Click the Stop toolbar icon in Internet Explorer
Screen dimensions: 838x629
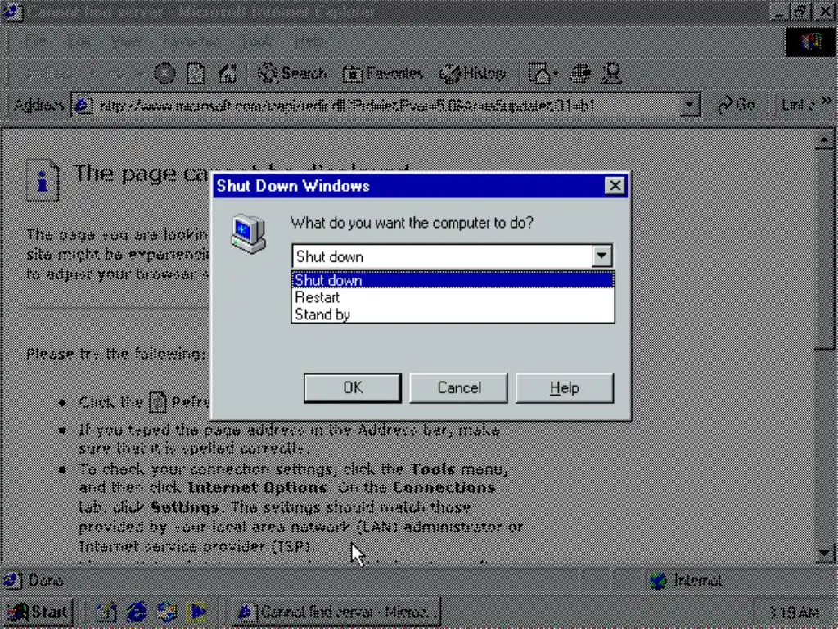(164, 73)
